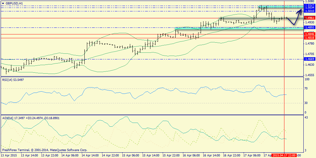Click the 1.4555 price scale value
This screenshot has width=316, height=158.
click(310, 75)
